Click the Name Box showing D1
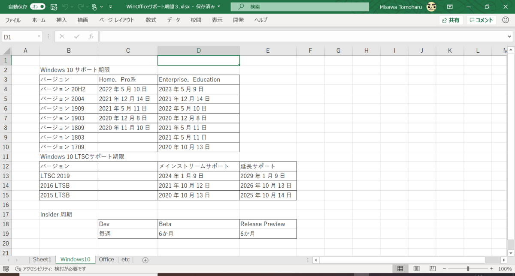This screenshot has width=515, height=276. tap(19, 37)
